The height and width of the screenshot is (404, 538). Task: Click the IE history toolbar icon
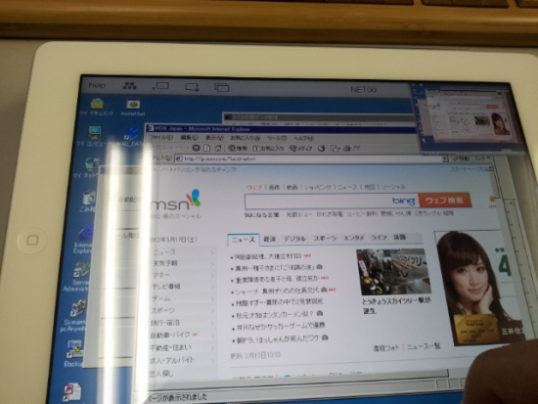point(322,149)
